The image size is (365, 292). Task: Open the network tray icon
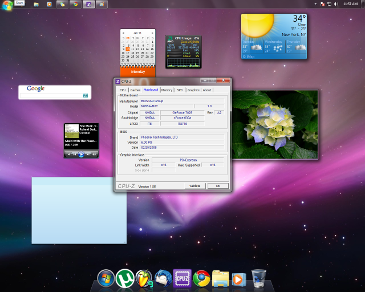tap(329, 4)
